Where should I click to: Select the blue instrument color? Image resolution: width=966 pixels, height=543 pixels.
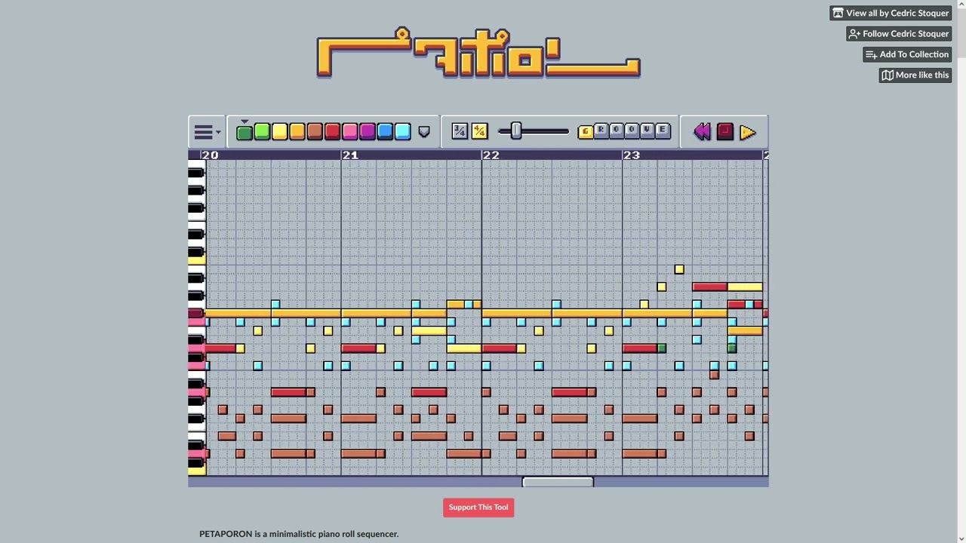(x=385, y=132)
